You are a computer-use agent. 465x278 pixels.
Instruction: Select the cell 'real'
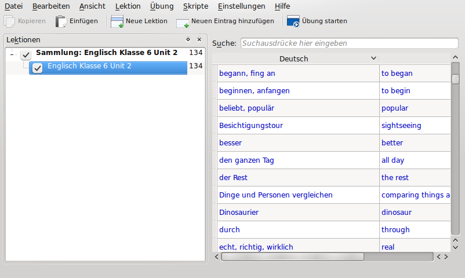415,246
